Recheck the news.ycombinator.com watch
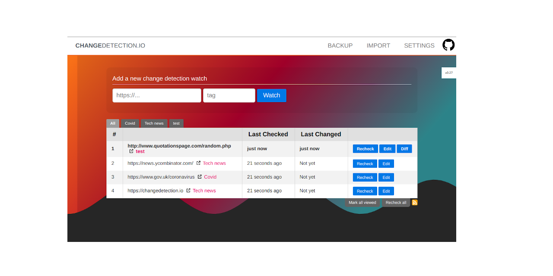The image size is (553, 276). pos(365,164)
